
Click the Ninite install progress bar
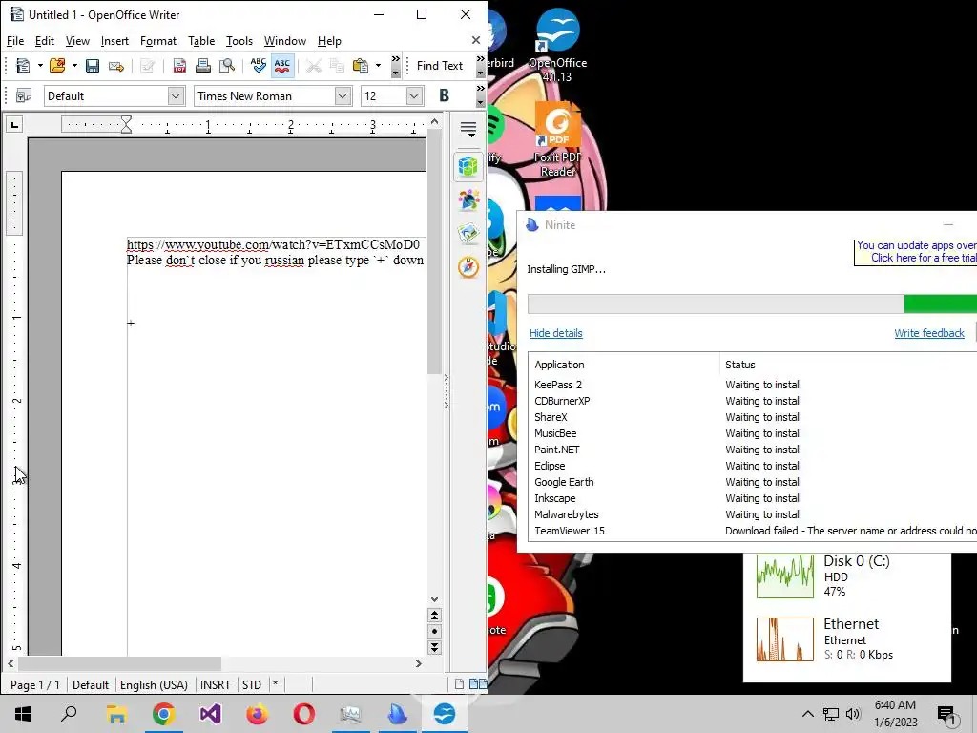click(x=752, y=304)
